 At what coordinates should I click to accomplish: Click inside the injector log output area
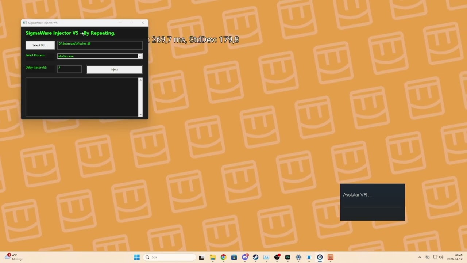click(x=82, y=97)
